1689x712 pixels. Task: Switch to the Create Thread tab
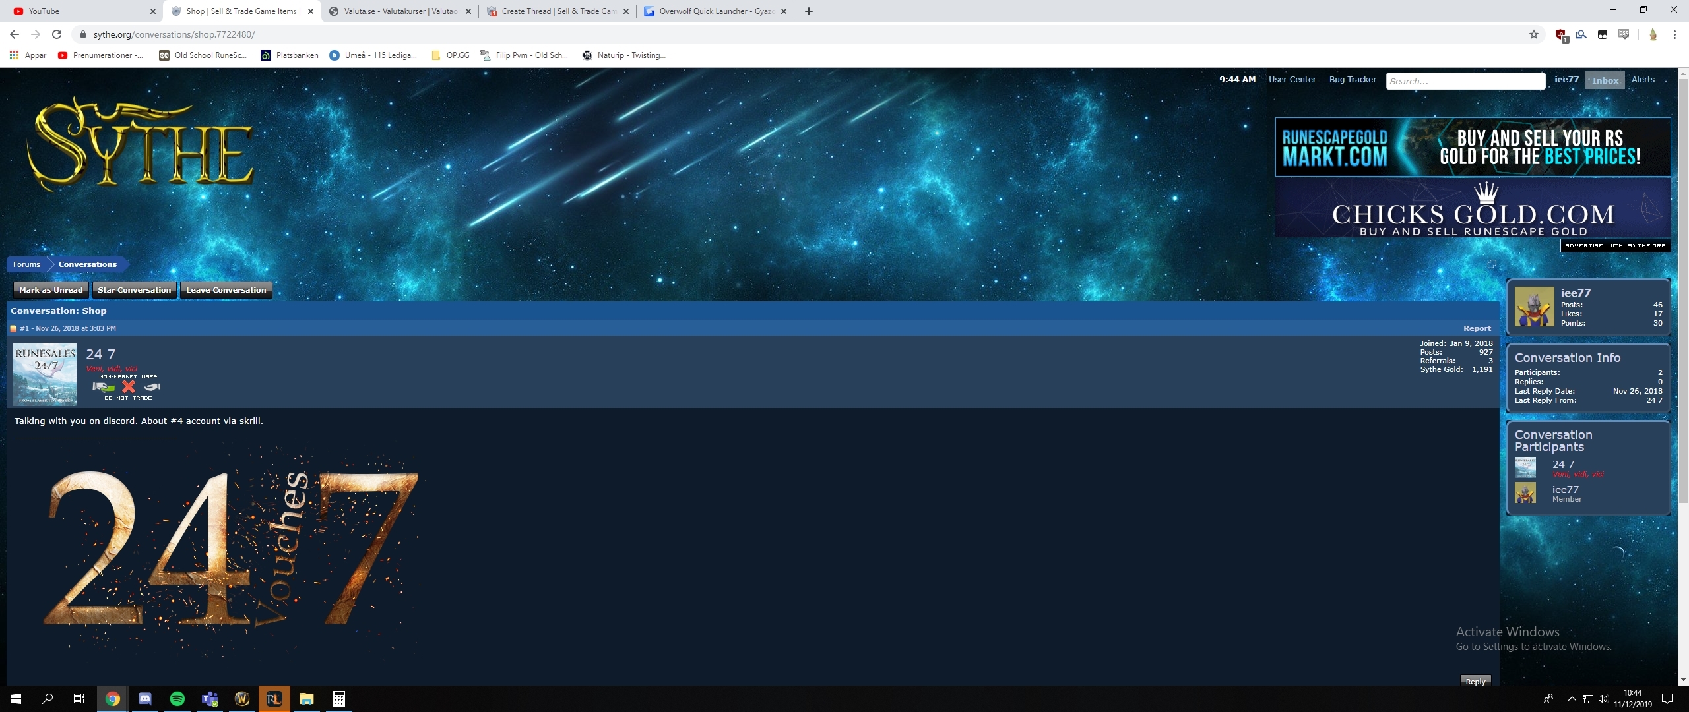[x=558, y=11]
